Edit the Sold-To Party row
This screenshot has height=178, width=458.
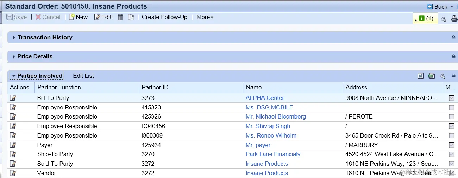13,164
